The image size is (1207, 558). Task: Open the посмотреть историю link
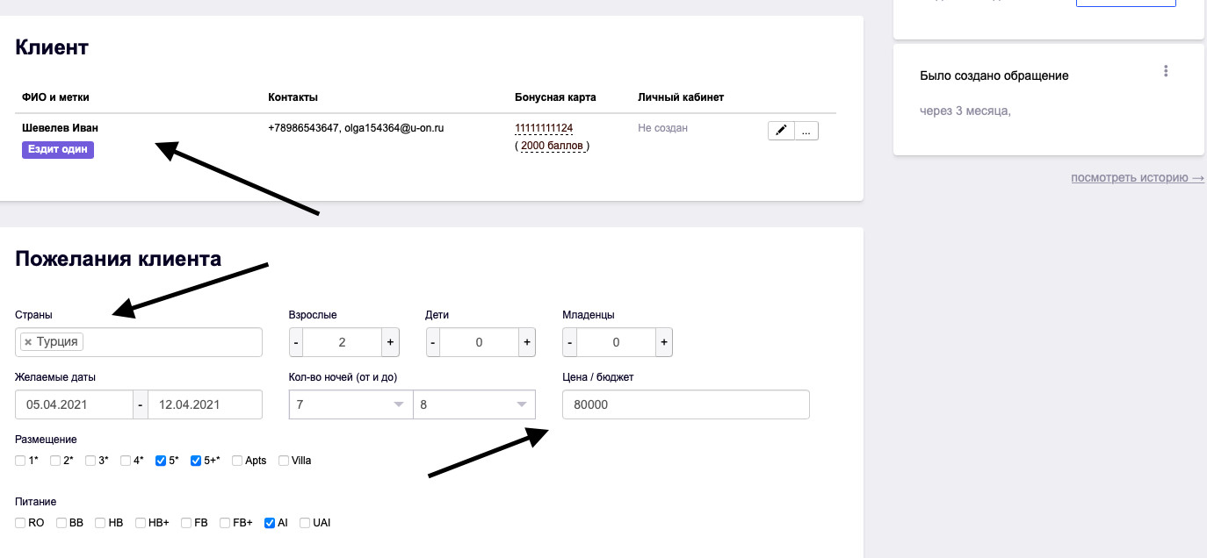(1137, 177)
